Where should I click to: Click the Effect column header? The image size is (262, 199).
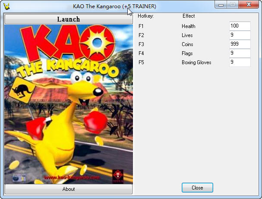tap(189, 16)
